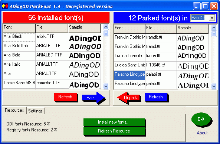Click Arial Italic sample preview

click(x=85, y=65)
